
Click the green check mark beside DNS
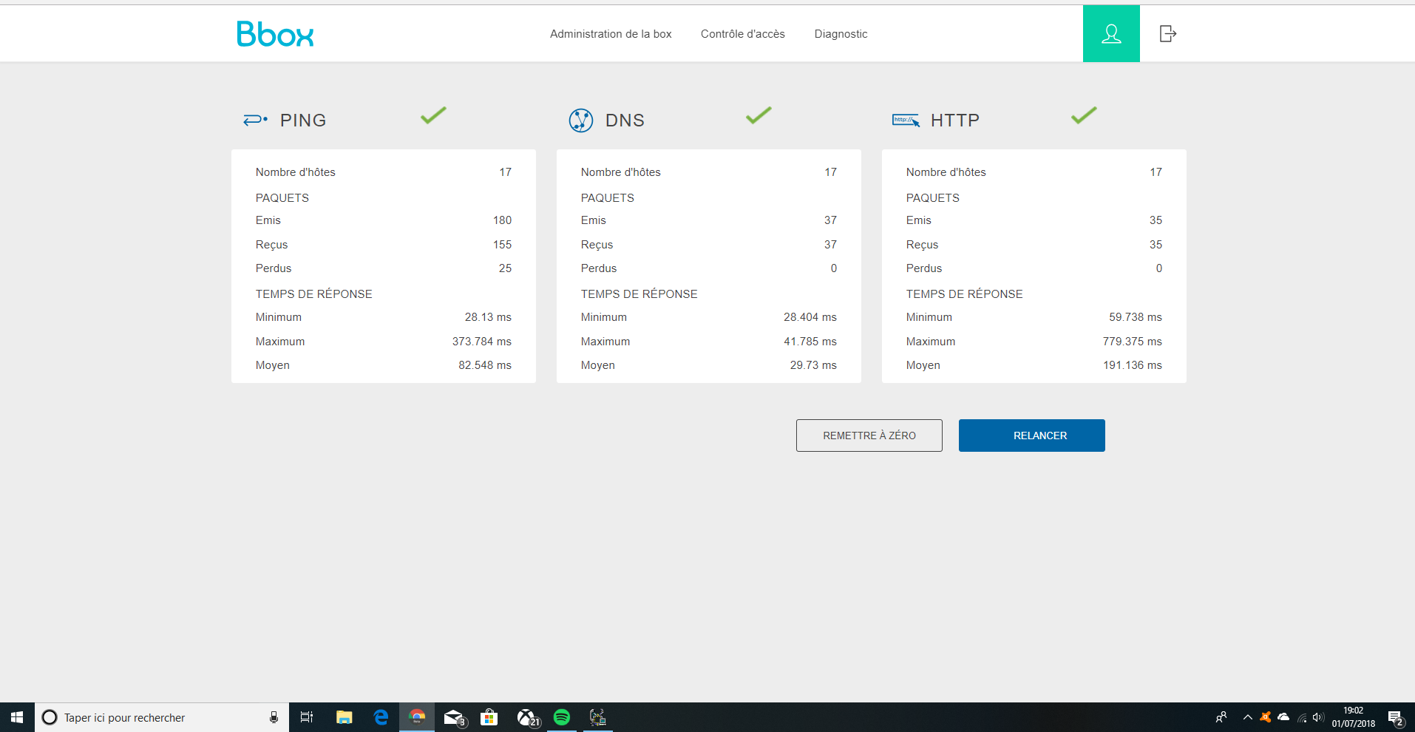coord(759,115)
